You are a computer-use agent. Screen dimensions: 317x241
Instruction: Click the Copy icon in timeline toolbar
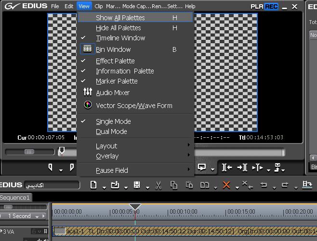click(x=174, y=185)
